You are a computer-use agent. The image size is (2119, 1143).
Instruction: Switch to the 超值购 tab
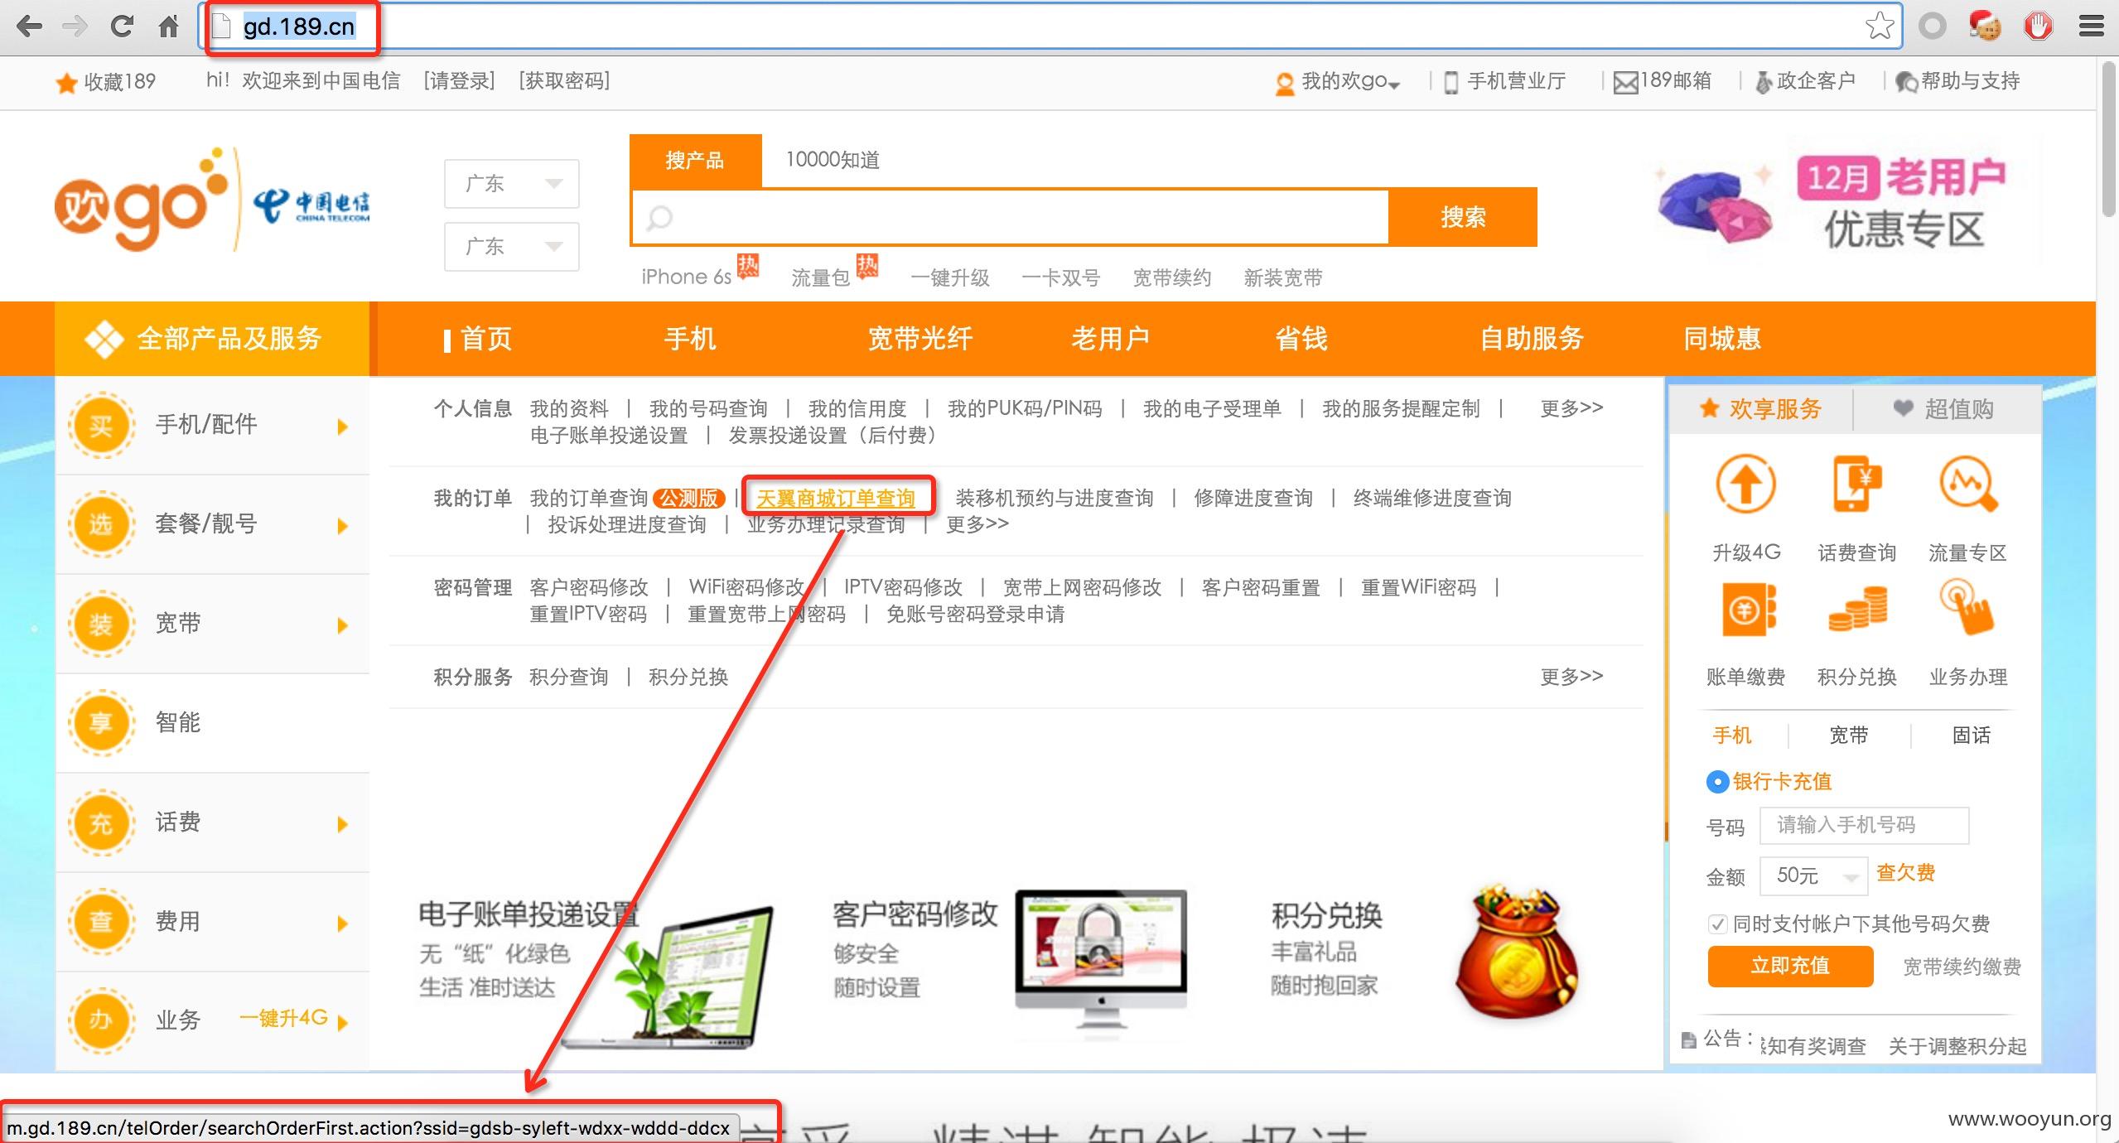[1946, 408]
